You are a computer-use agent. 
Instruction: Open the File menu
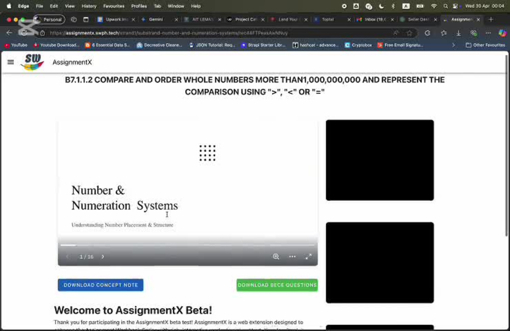tap(39, 6)
